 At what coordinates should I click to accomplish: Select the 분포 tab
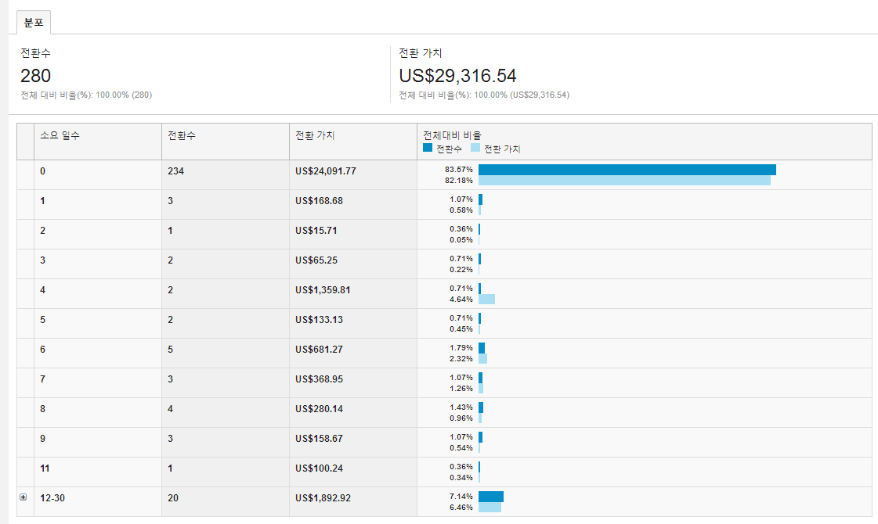point(34,23)
